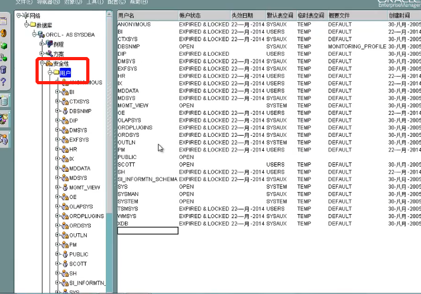Click the locked user icon beside OE in tree
421x294 pixels.
65,197
